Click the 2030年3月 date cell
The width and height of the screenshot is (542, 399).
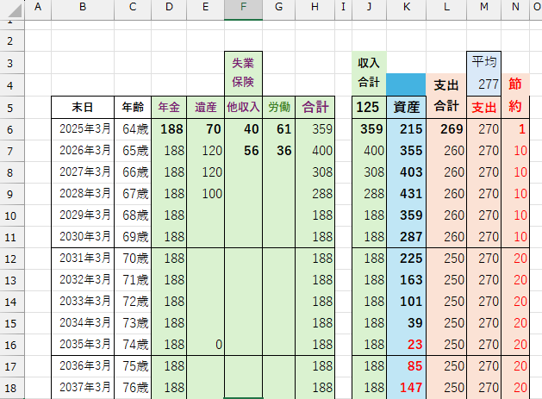(83, 237)
